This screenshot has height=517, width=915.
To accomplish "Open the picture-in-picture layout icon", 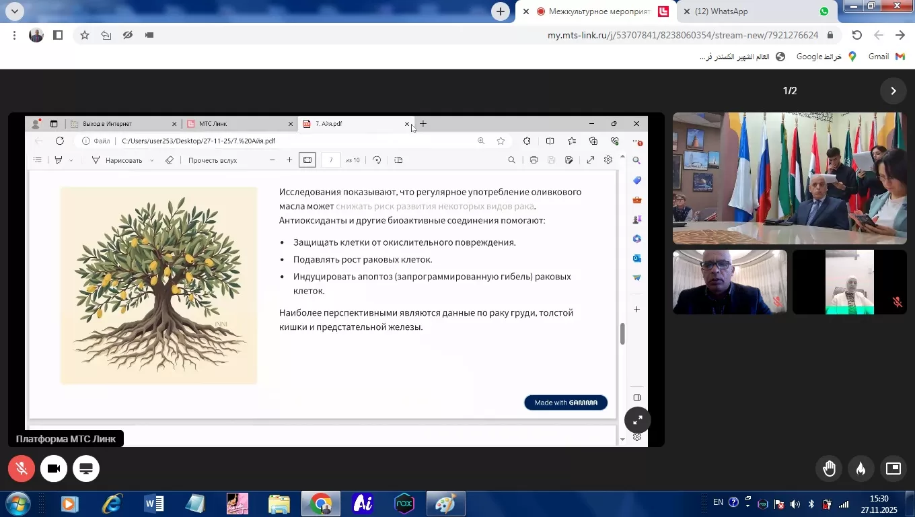I will tap(893, 469).
